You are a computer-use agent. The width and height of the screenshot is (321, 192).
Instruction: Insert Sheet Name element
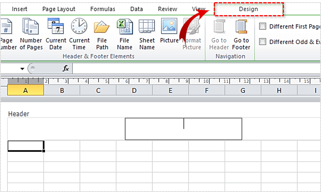(x=147, y=34)
